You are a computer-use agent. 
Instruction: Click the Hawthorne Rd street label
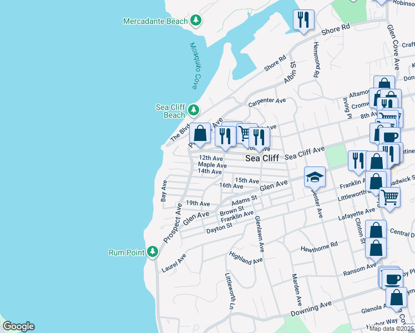(x=319, y=246)
